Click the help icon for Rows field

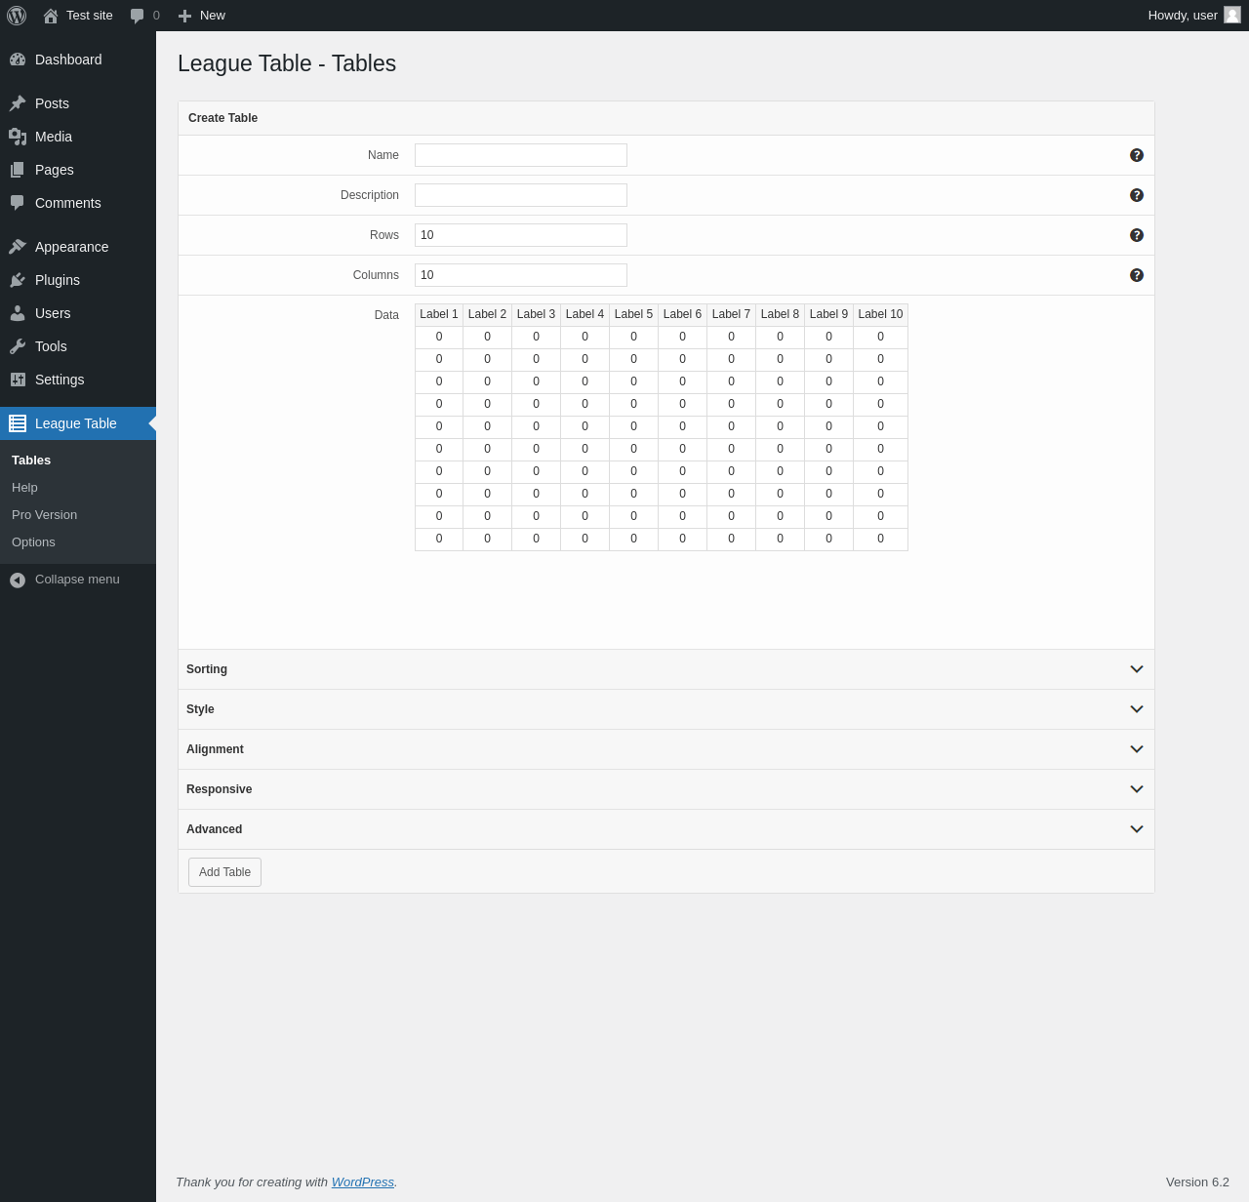pyautogui.click(x=1137, y=235)
